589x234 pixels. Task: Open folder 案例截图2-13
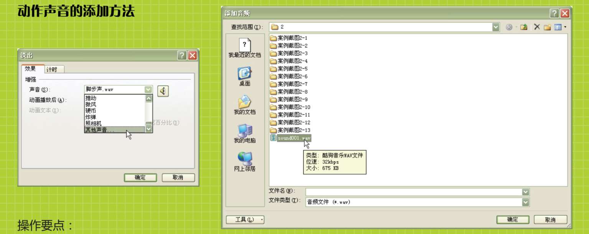(290, 130)
